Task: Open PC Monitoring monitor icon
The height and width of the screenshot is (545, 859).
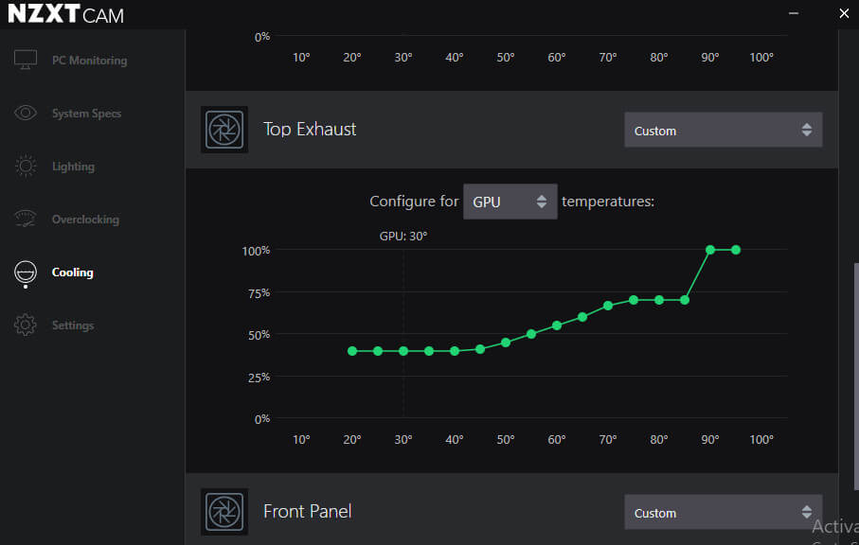Action: tap(26, 60)
